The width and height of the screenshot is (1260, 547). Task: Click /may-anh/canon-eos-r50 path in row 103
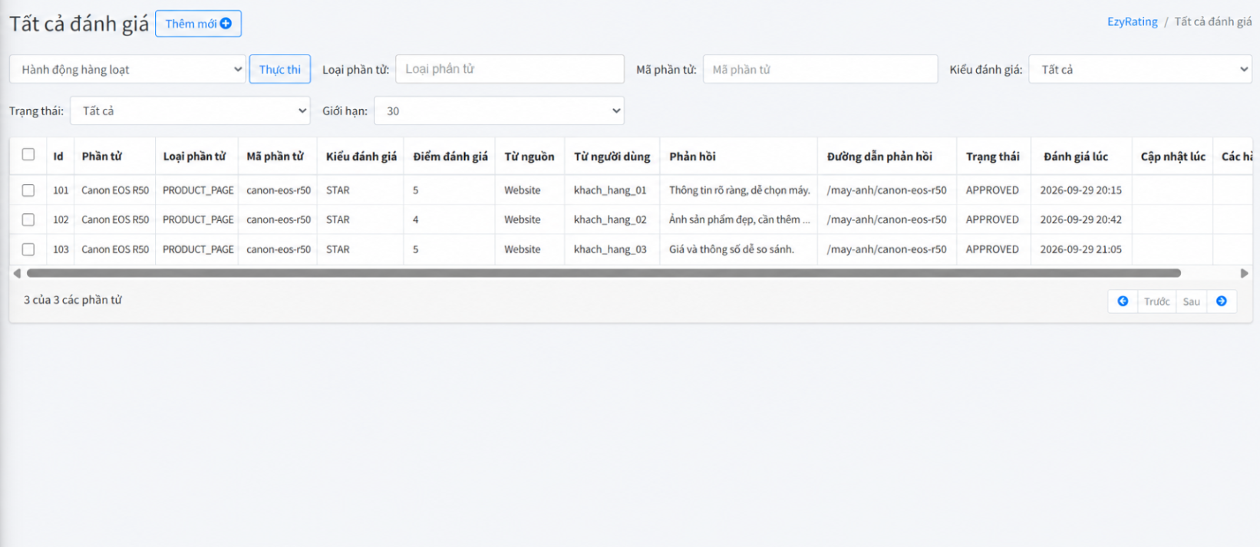[x=886, y=249]
